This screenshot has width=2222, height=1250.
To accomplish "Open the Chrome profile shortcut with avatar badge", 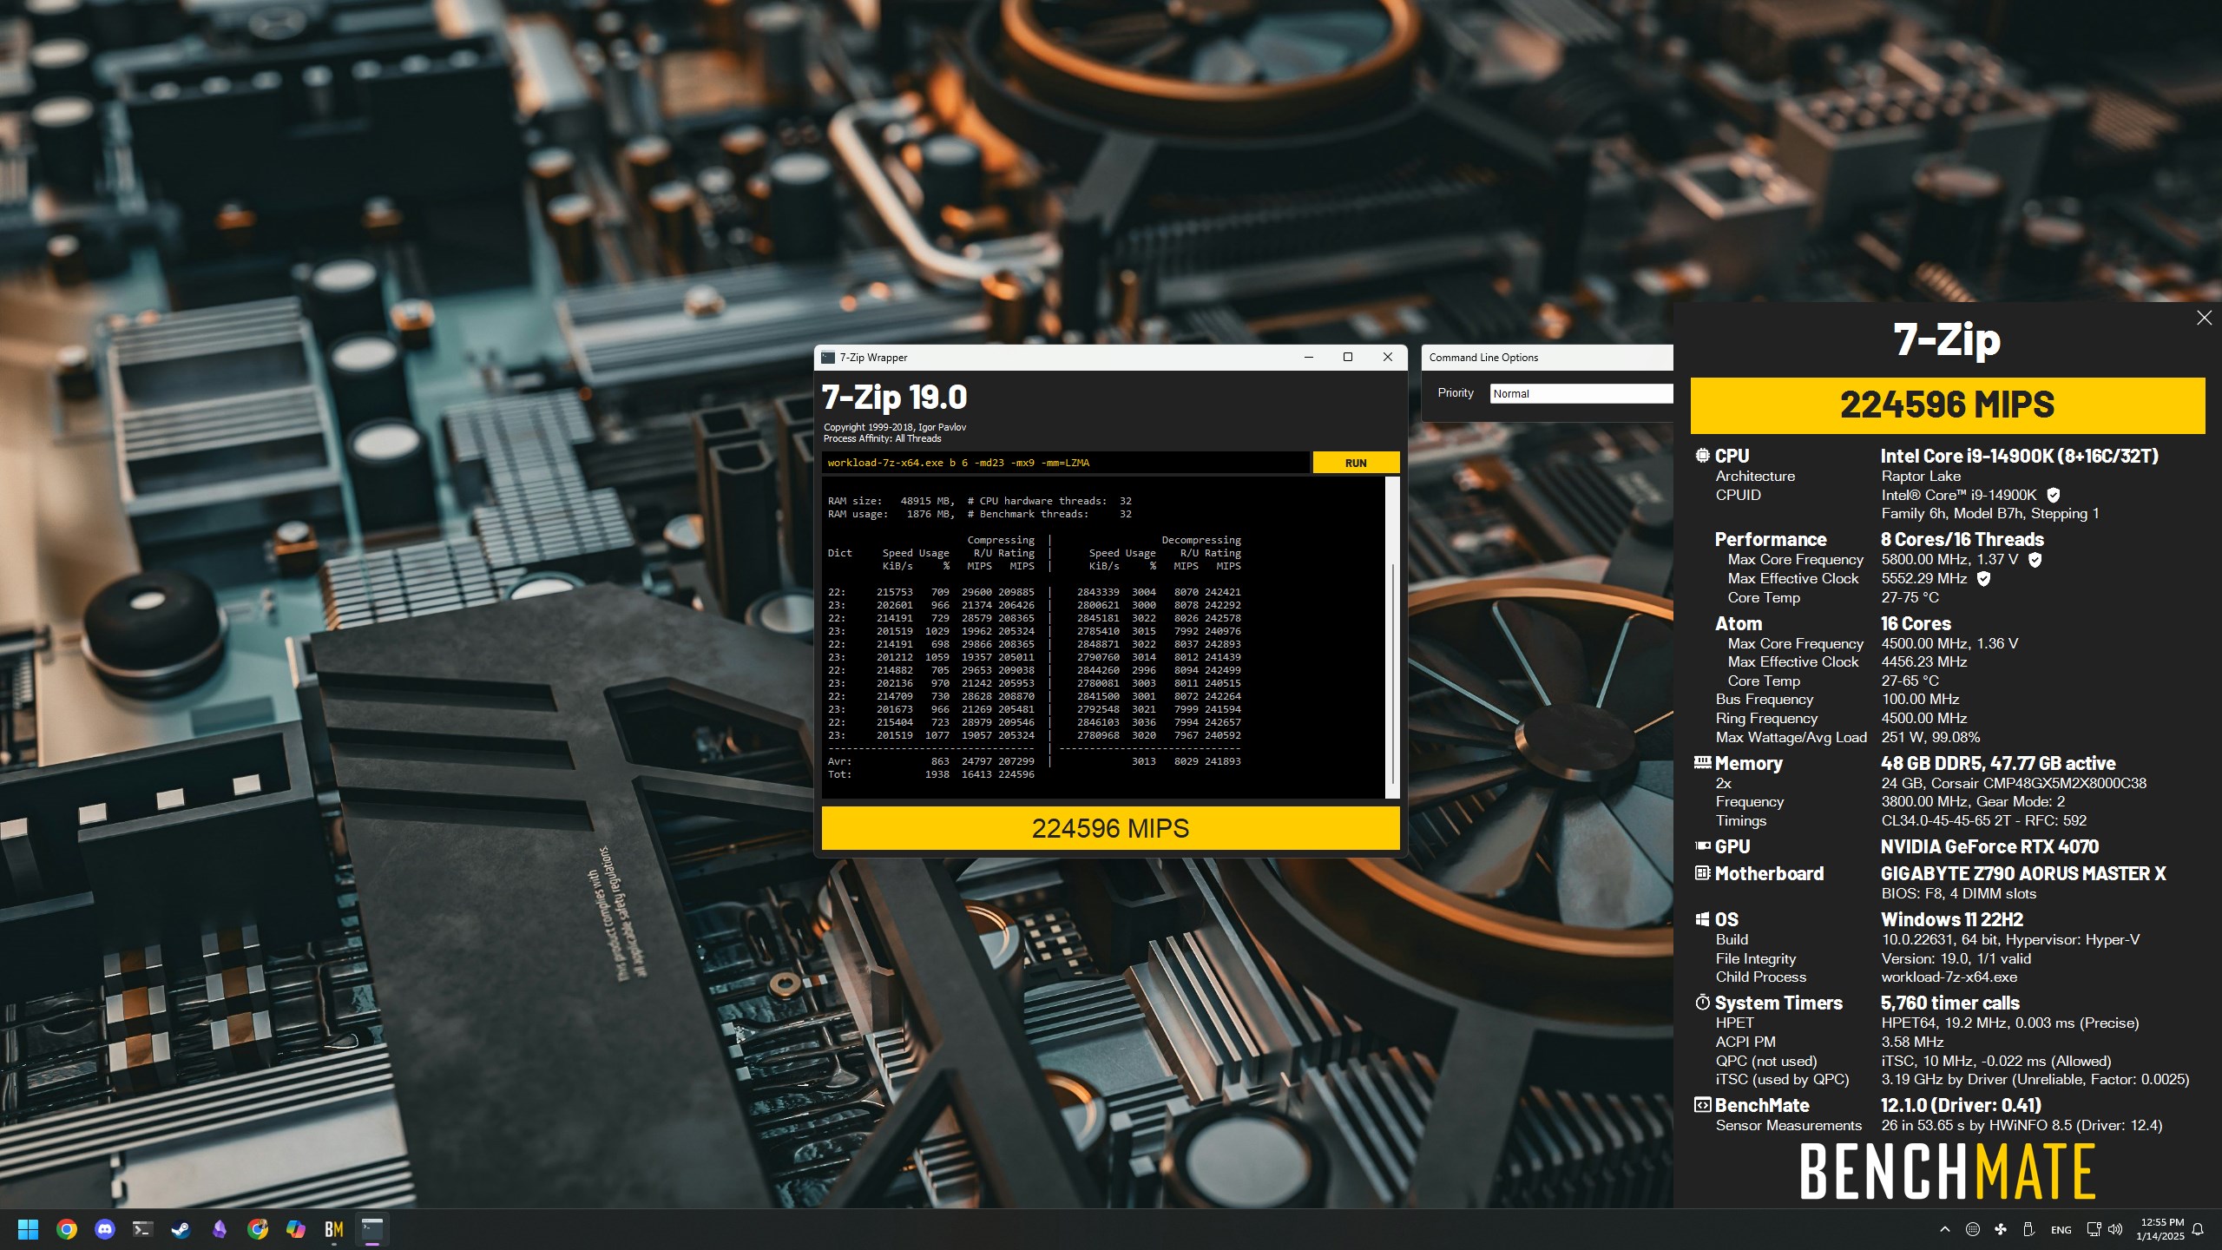I will (258, 1229).
